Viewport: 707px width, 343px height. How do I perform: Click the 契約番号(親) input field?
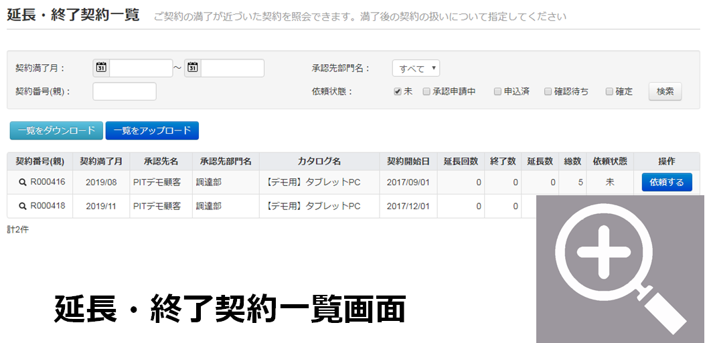pos(125,92)
